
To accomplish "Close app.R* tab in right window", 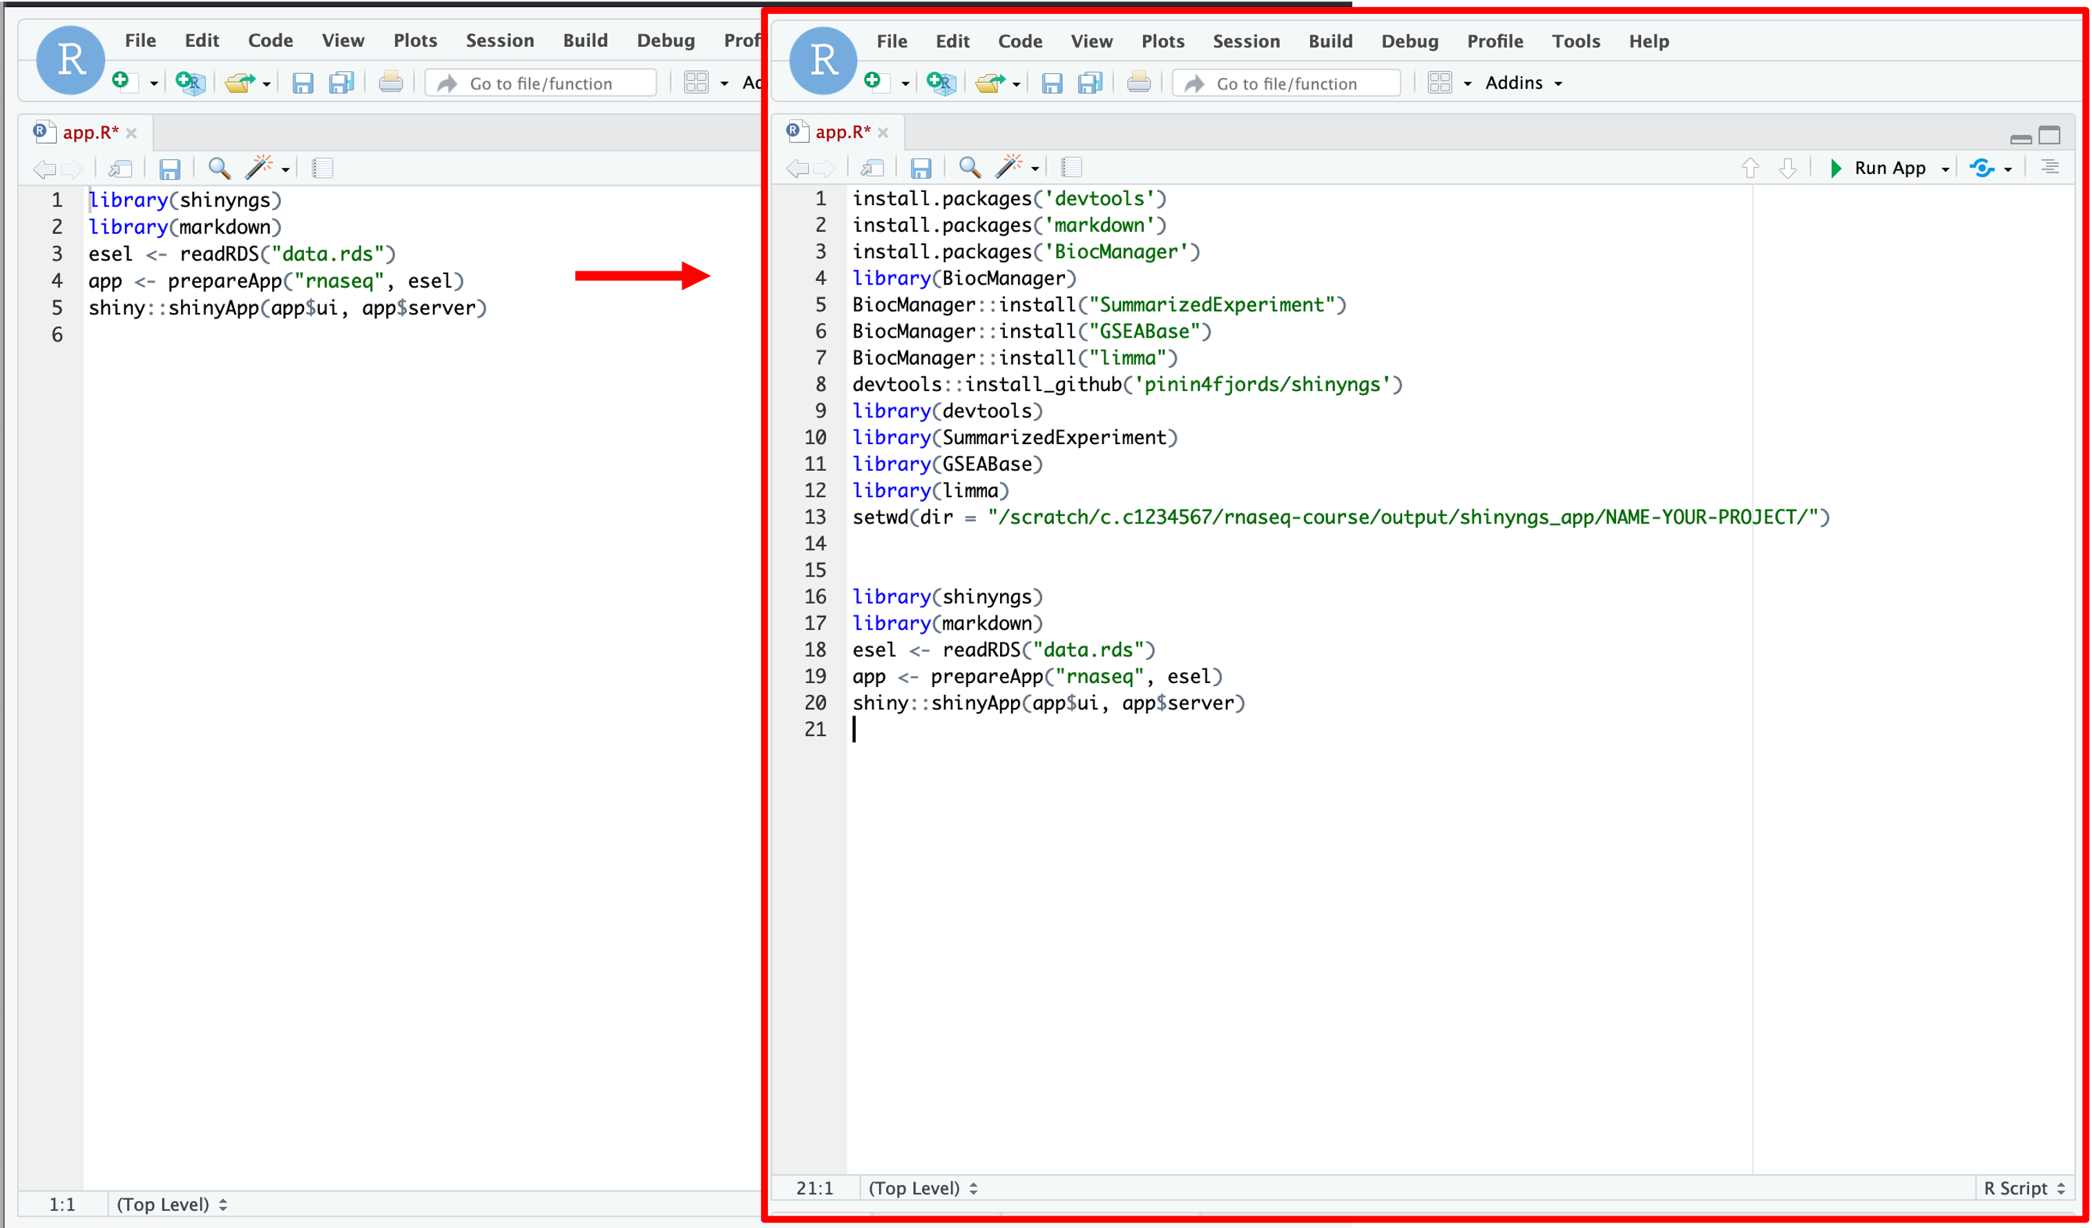I will 883,133.
